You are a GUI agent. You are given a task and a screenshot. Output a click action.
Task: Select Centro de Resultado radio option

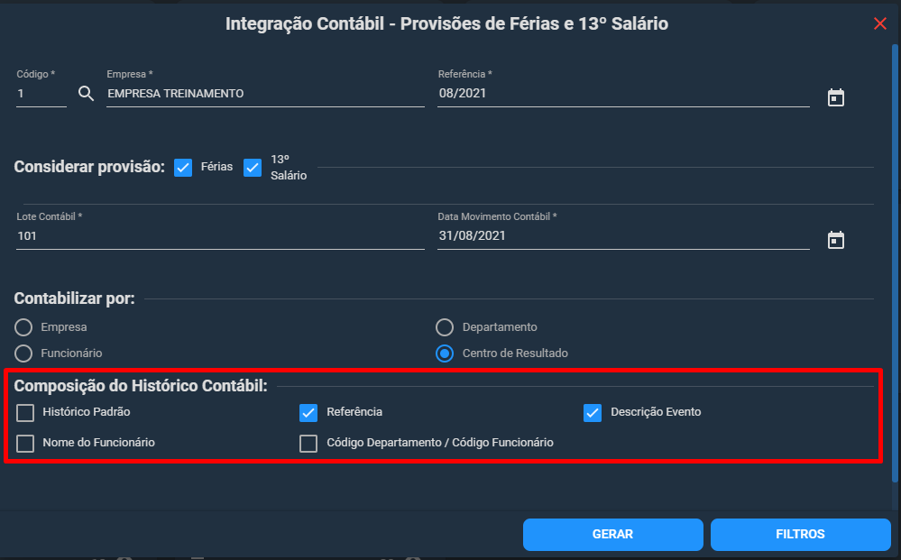445,353
